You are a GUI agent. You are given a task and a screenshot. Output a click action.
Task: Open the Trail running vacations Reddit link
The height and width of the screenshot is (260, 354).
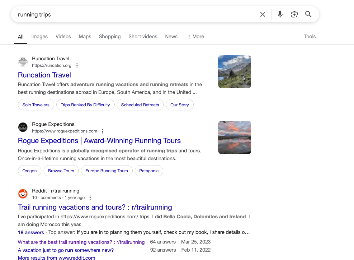95,207
